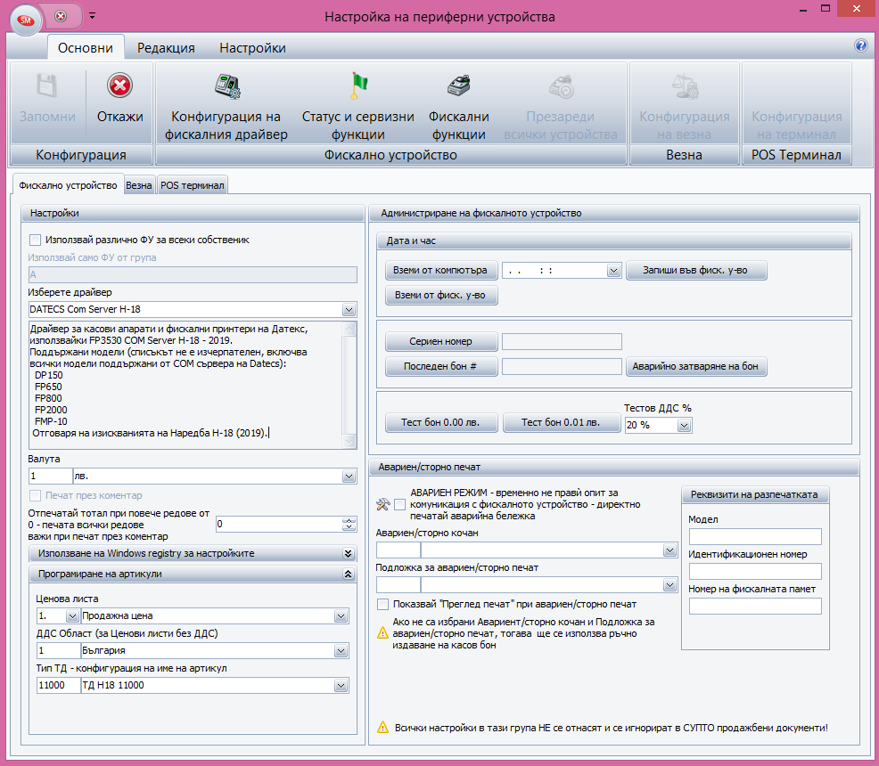Screen dimensions: 879x766
Task: Click Запиши във фиск. у-во button
Action: 695,271
